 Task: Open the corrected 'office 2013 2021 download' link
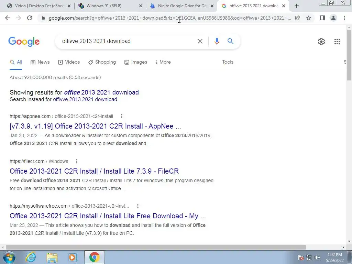click(101, 92)
